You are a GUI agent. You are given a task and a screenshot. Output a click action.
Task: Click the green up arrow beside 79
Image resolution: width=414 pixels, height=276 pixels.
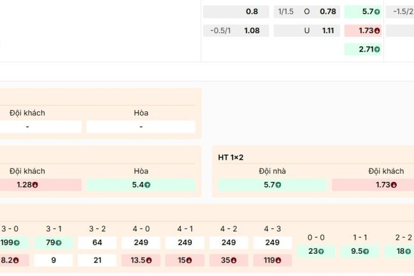(x=59, y=243)
